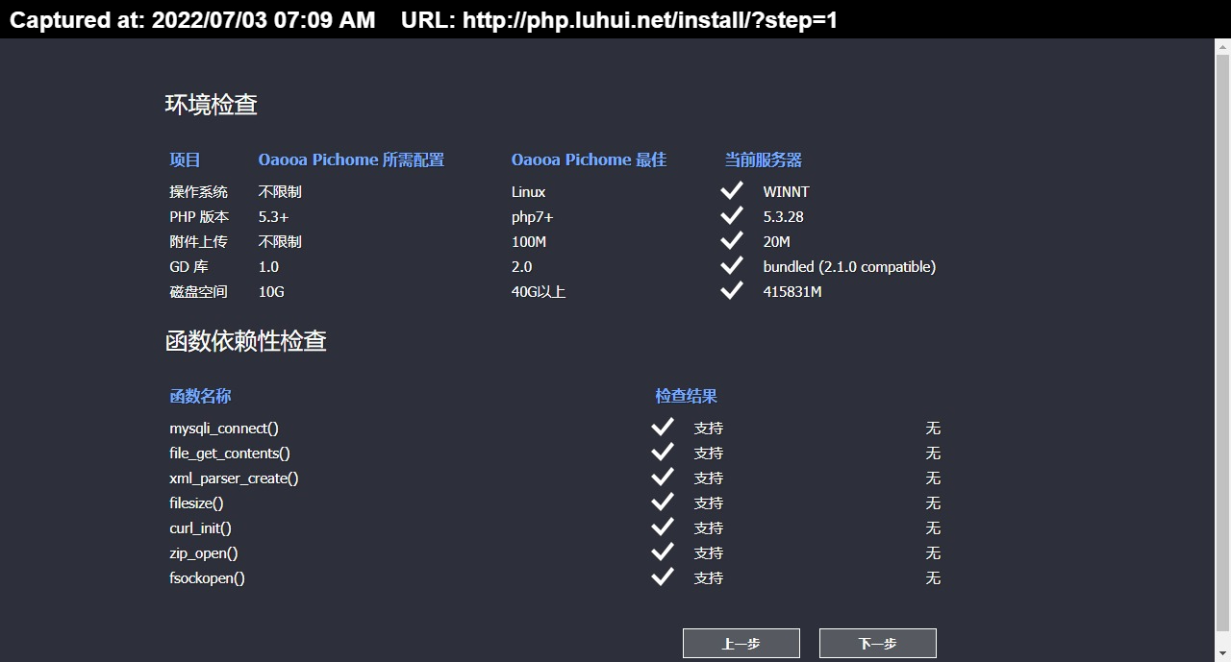The height and width of the screenshot is (662, 1231).
Task: Click the 415831M disk space value
Action: tap(792, 291)
